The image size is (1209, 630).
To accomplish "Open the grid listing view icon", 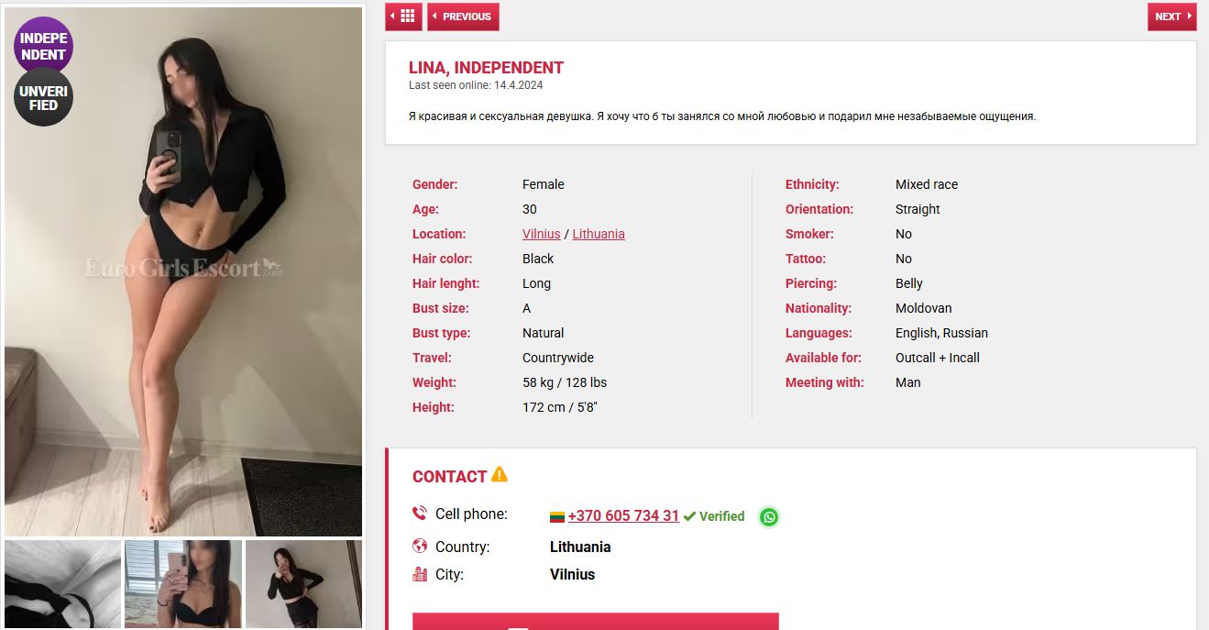I will pos(403,17).
